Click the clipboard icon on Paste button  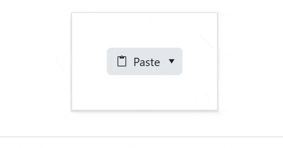[x=122, y=61]
